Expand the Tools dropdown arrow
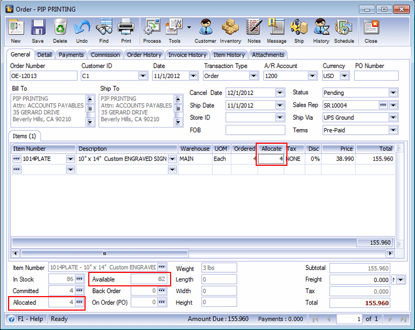This screenshot has height=330, width=415. point(189,27)
